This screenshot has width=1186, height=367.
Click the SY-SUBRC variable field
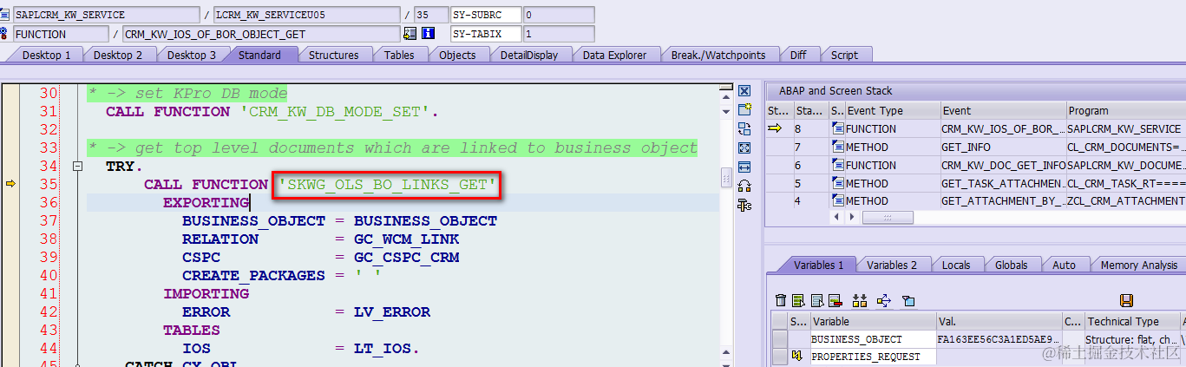tap(487, 15)
